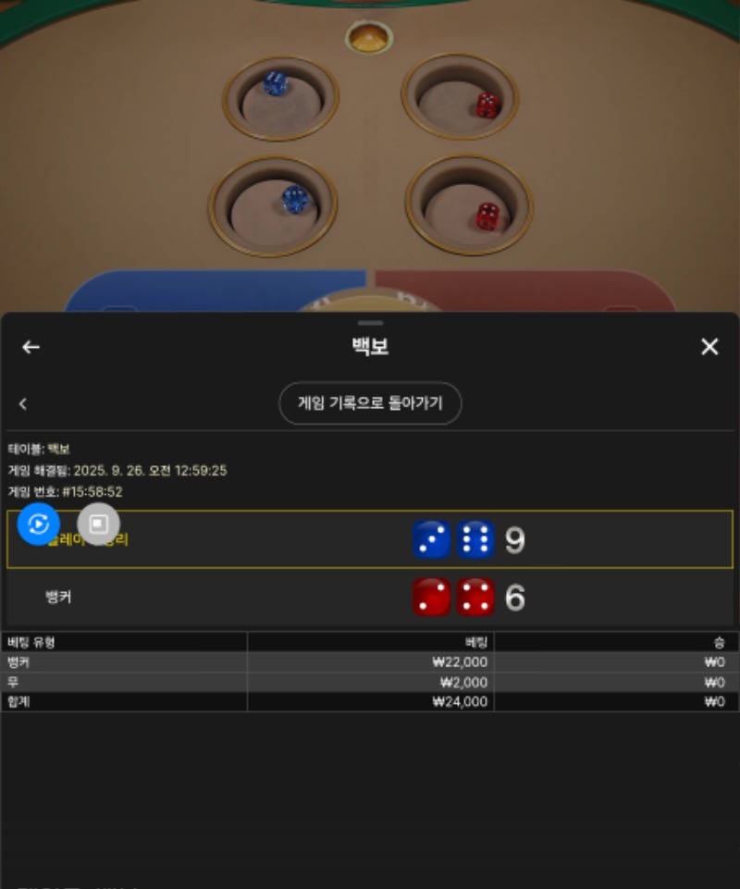Click the 합계 total row
740x889 pixels.
click(370, 702)
